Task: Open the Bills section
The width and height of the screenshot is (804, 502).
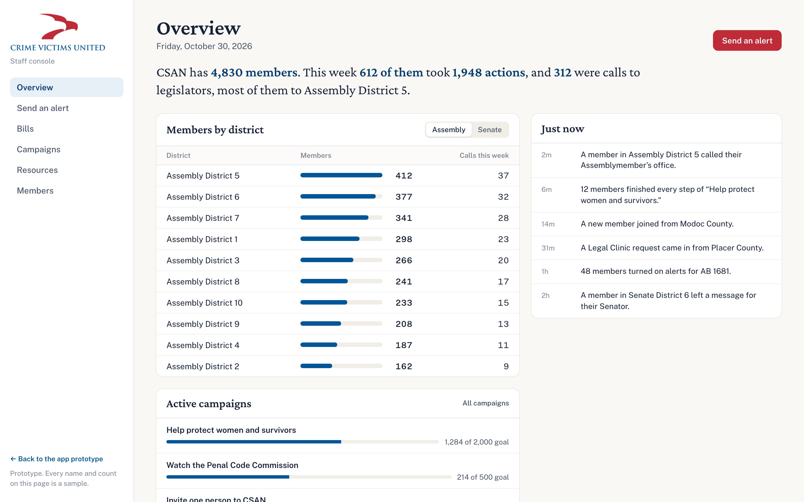Action: point(66,129)
